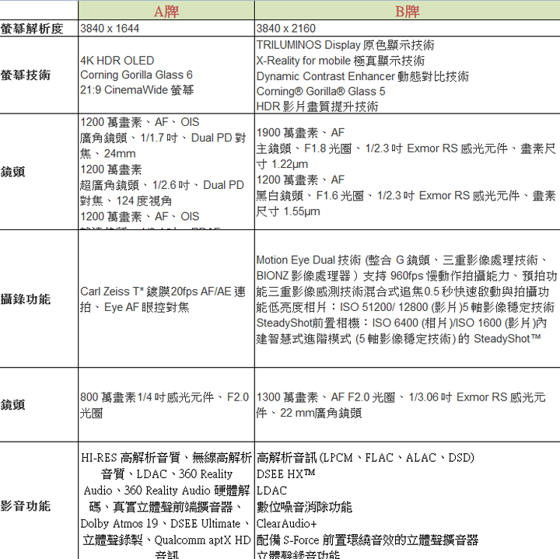Click the TRILUMINOS Display 原色顯示技術 line
Image resolution: width=560 pixels, height=559 pixels.
(345, 45)
